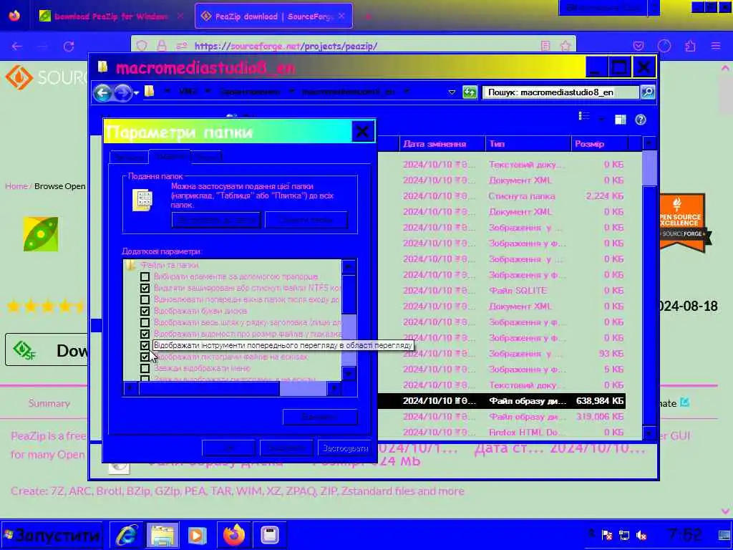The height and width of the screenshot is (550, 733).
Task: Open Windows Media Player from taskbar
Action: pos(198,534)
